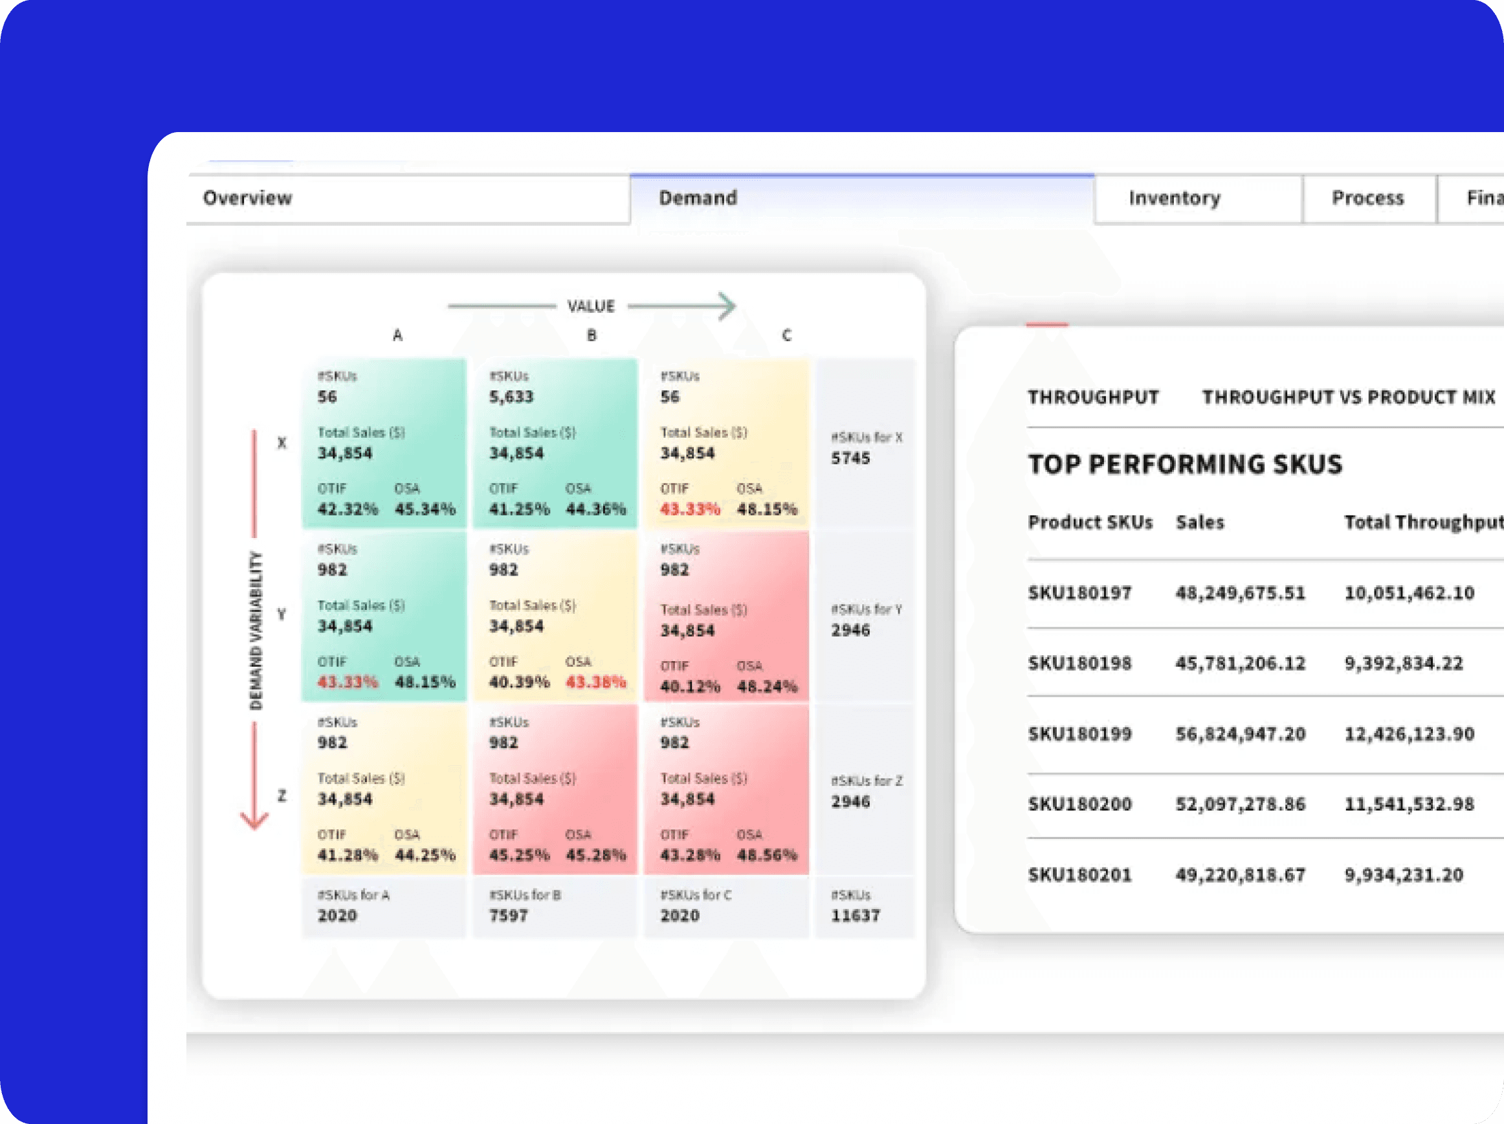Select row SKU180197
Image resolution: width=1504 pixels, height=1124 pixels.
1265,593
